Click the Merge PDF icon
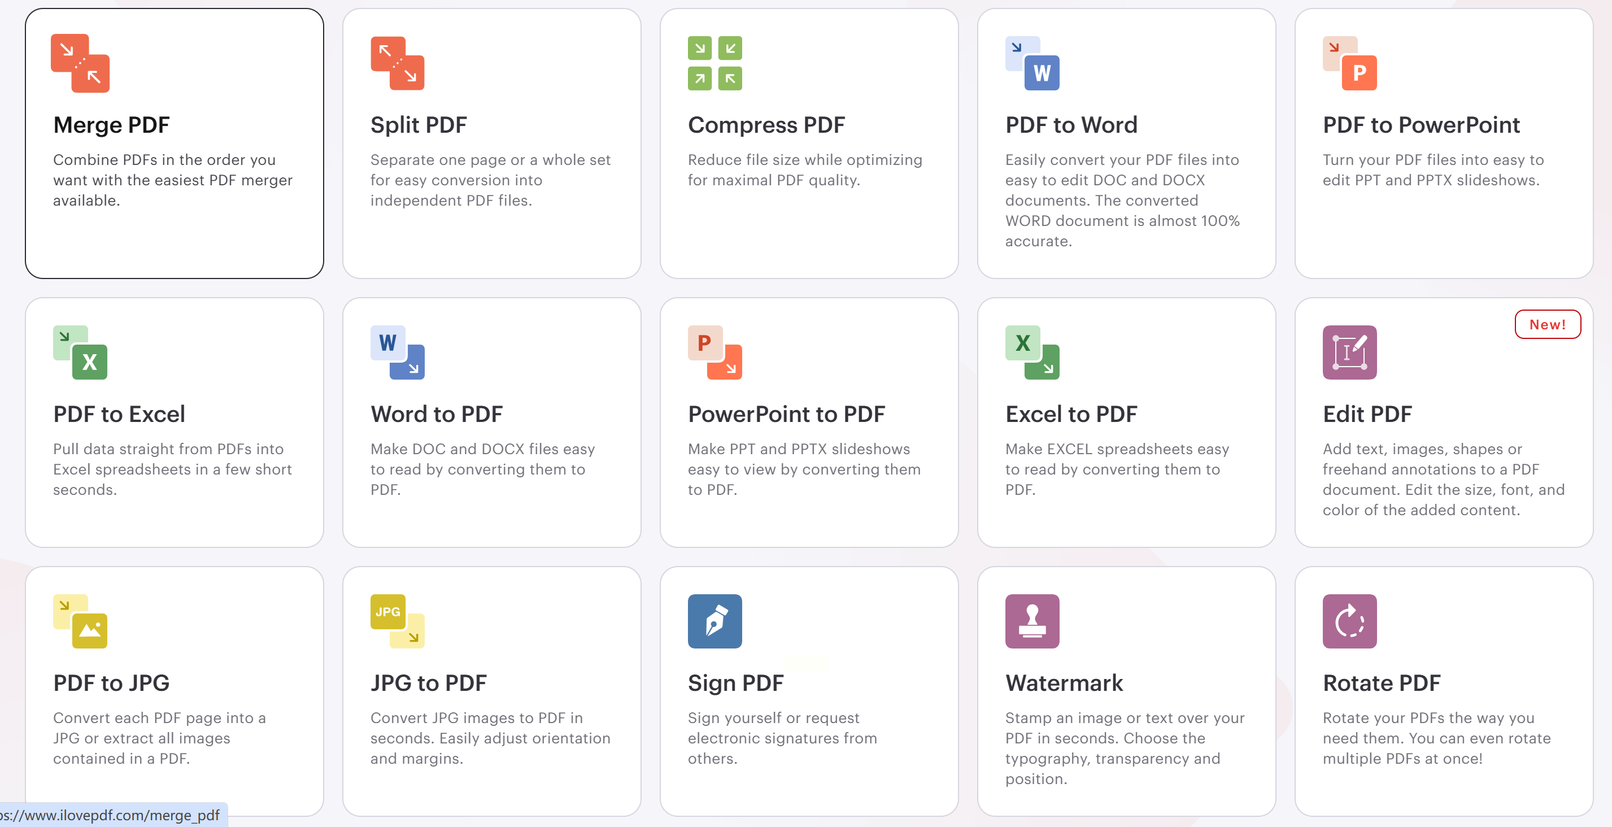Screen dimensions: 1612x827 (80, 63)
